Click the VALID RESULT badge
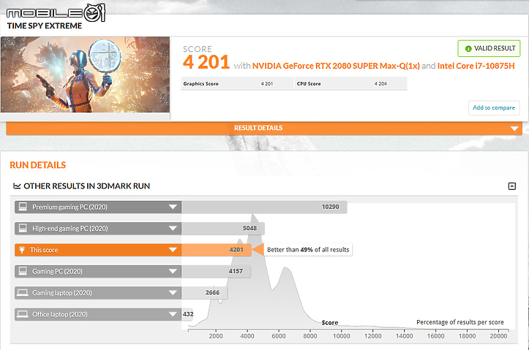 click(x=489, y=48)
